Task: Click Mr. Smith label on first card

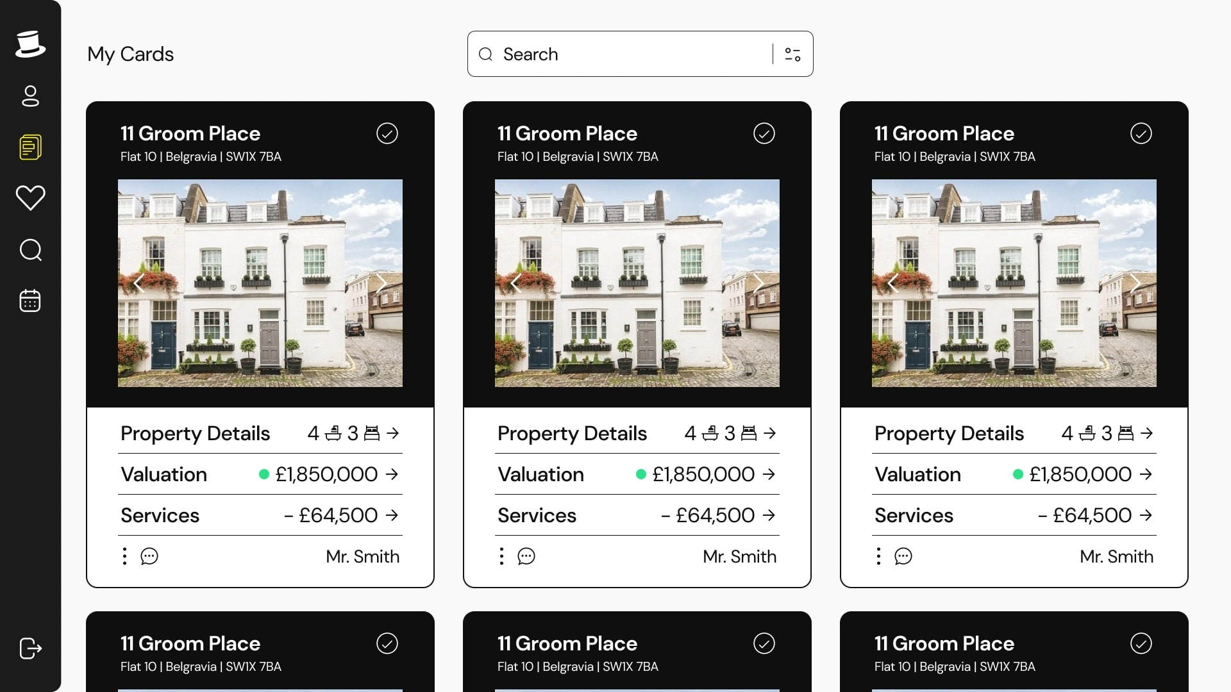Action: tap(362, 556)
